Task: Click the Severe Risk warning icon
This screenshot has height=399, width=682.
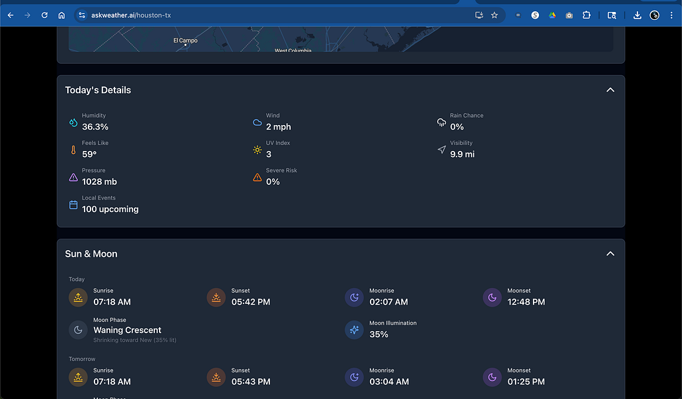Action: pos(257,178)
